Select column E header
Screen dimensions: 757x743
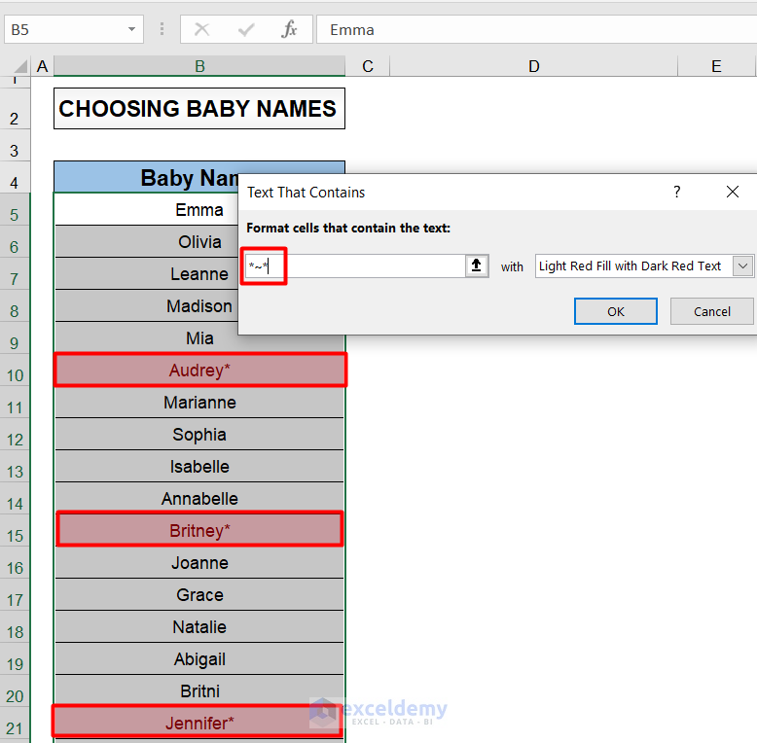click(x=716, y=66)
